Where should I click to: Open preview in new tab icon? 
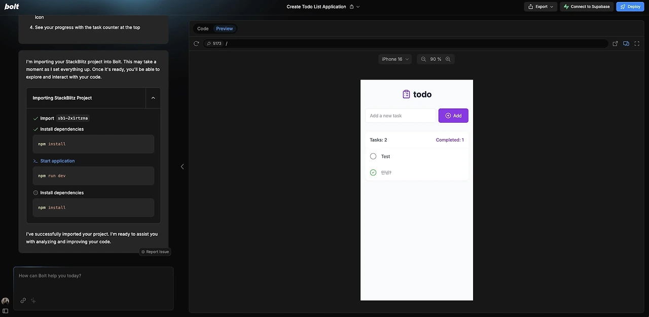point(615,44)
